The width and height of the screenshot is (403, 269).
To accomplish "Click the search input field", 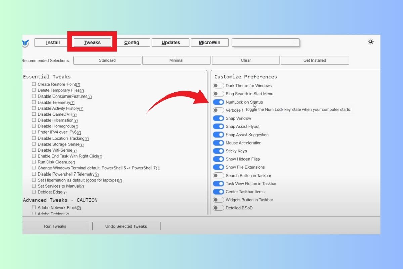I will click(x=265, y=43).
